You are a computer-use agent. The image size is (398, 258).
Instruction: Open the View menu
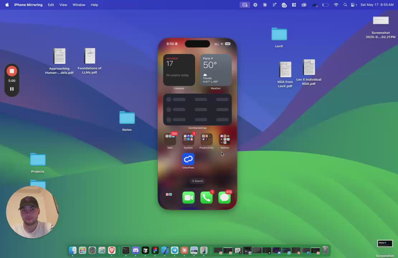coord(63,5)
